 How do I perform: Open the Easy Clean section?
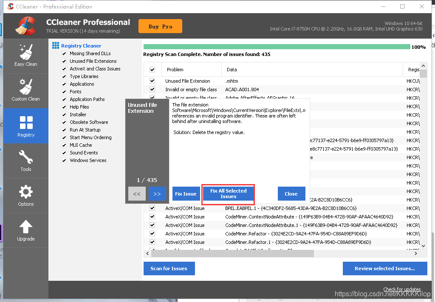click(26, 56)
